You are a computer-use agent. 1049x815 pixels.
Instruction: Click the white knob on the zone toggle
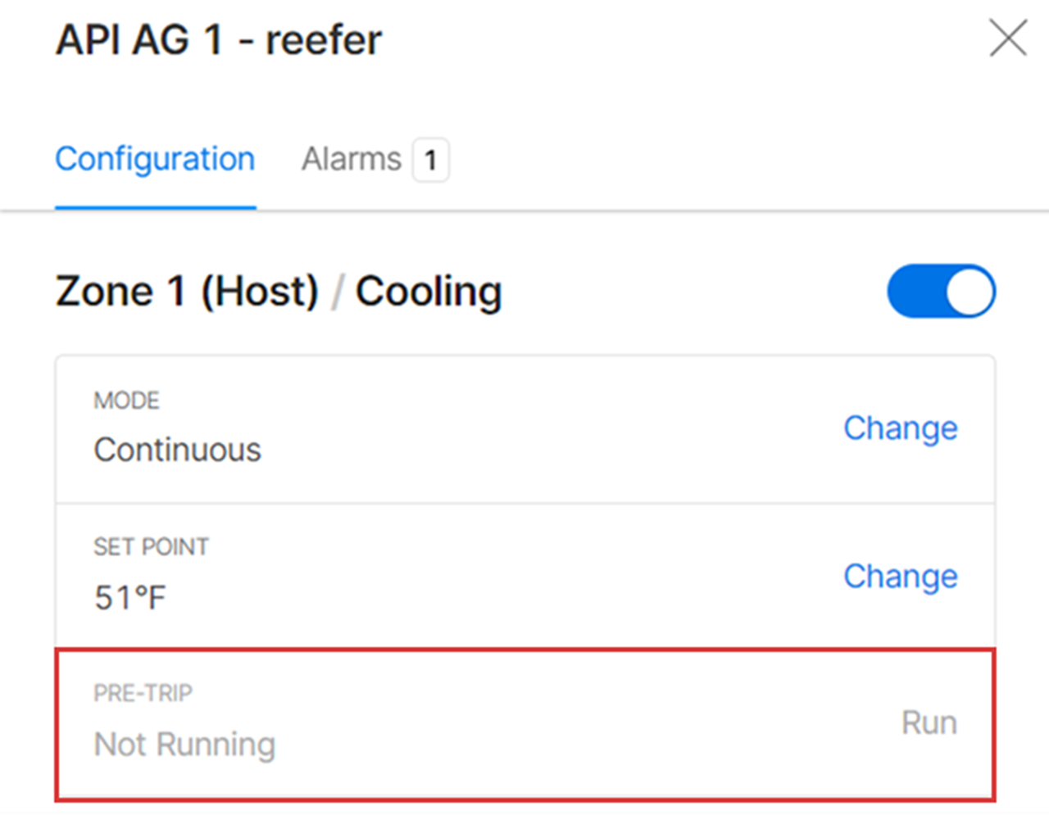pos(970,292)
